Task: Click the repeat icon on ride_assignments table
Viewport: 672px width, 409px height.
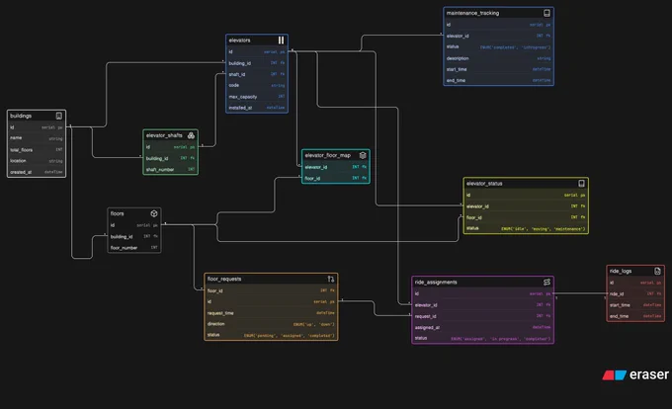Action: tap(546, 282)
